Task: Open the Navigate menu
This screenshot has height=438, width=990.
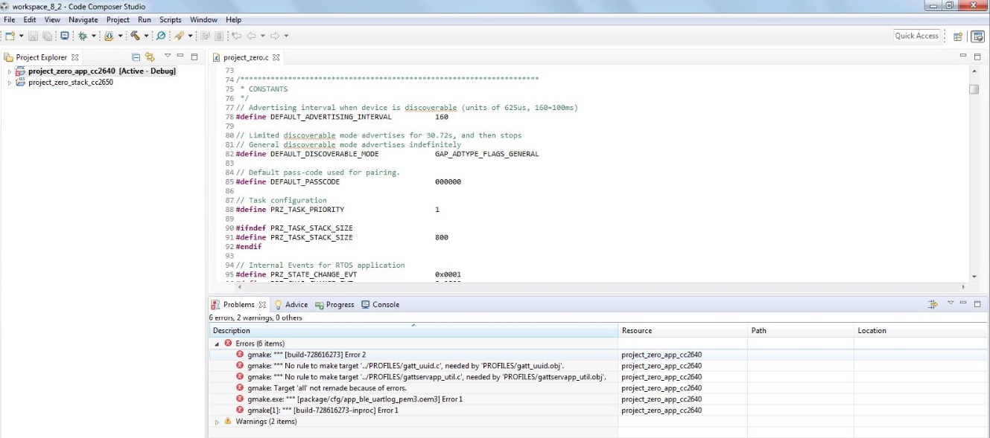Action: [83, 20]
